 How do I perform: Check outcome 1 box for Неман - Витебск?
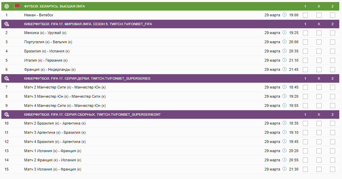305,15
